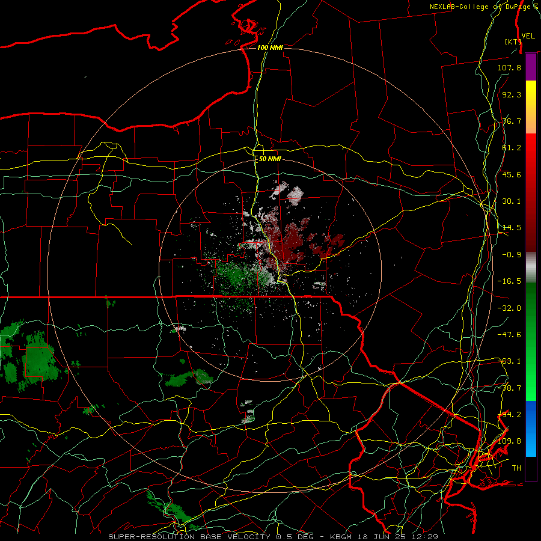This screenshot has height=541, width=541.
Task: Select the -16.5 value on velocity scale
Action: tap(509, 281)
